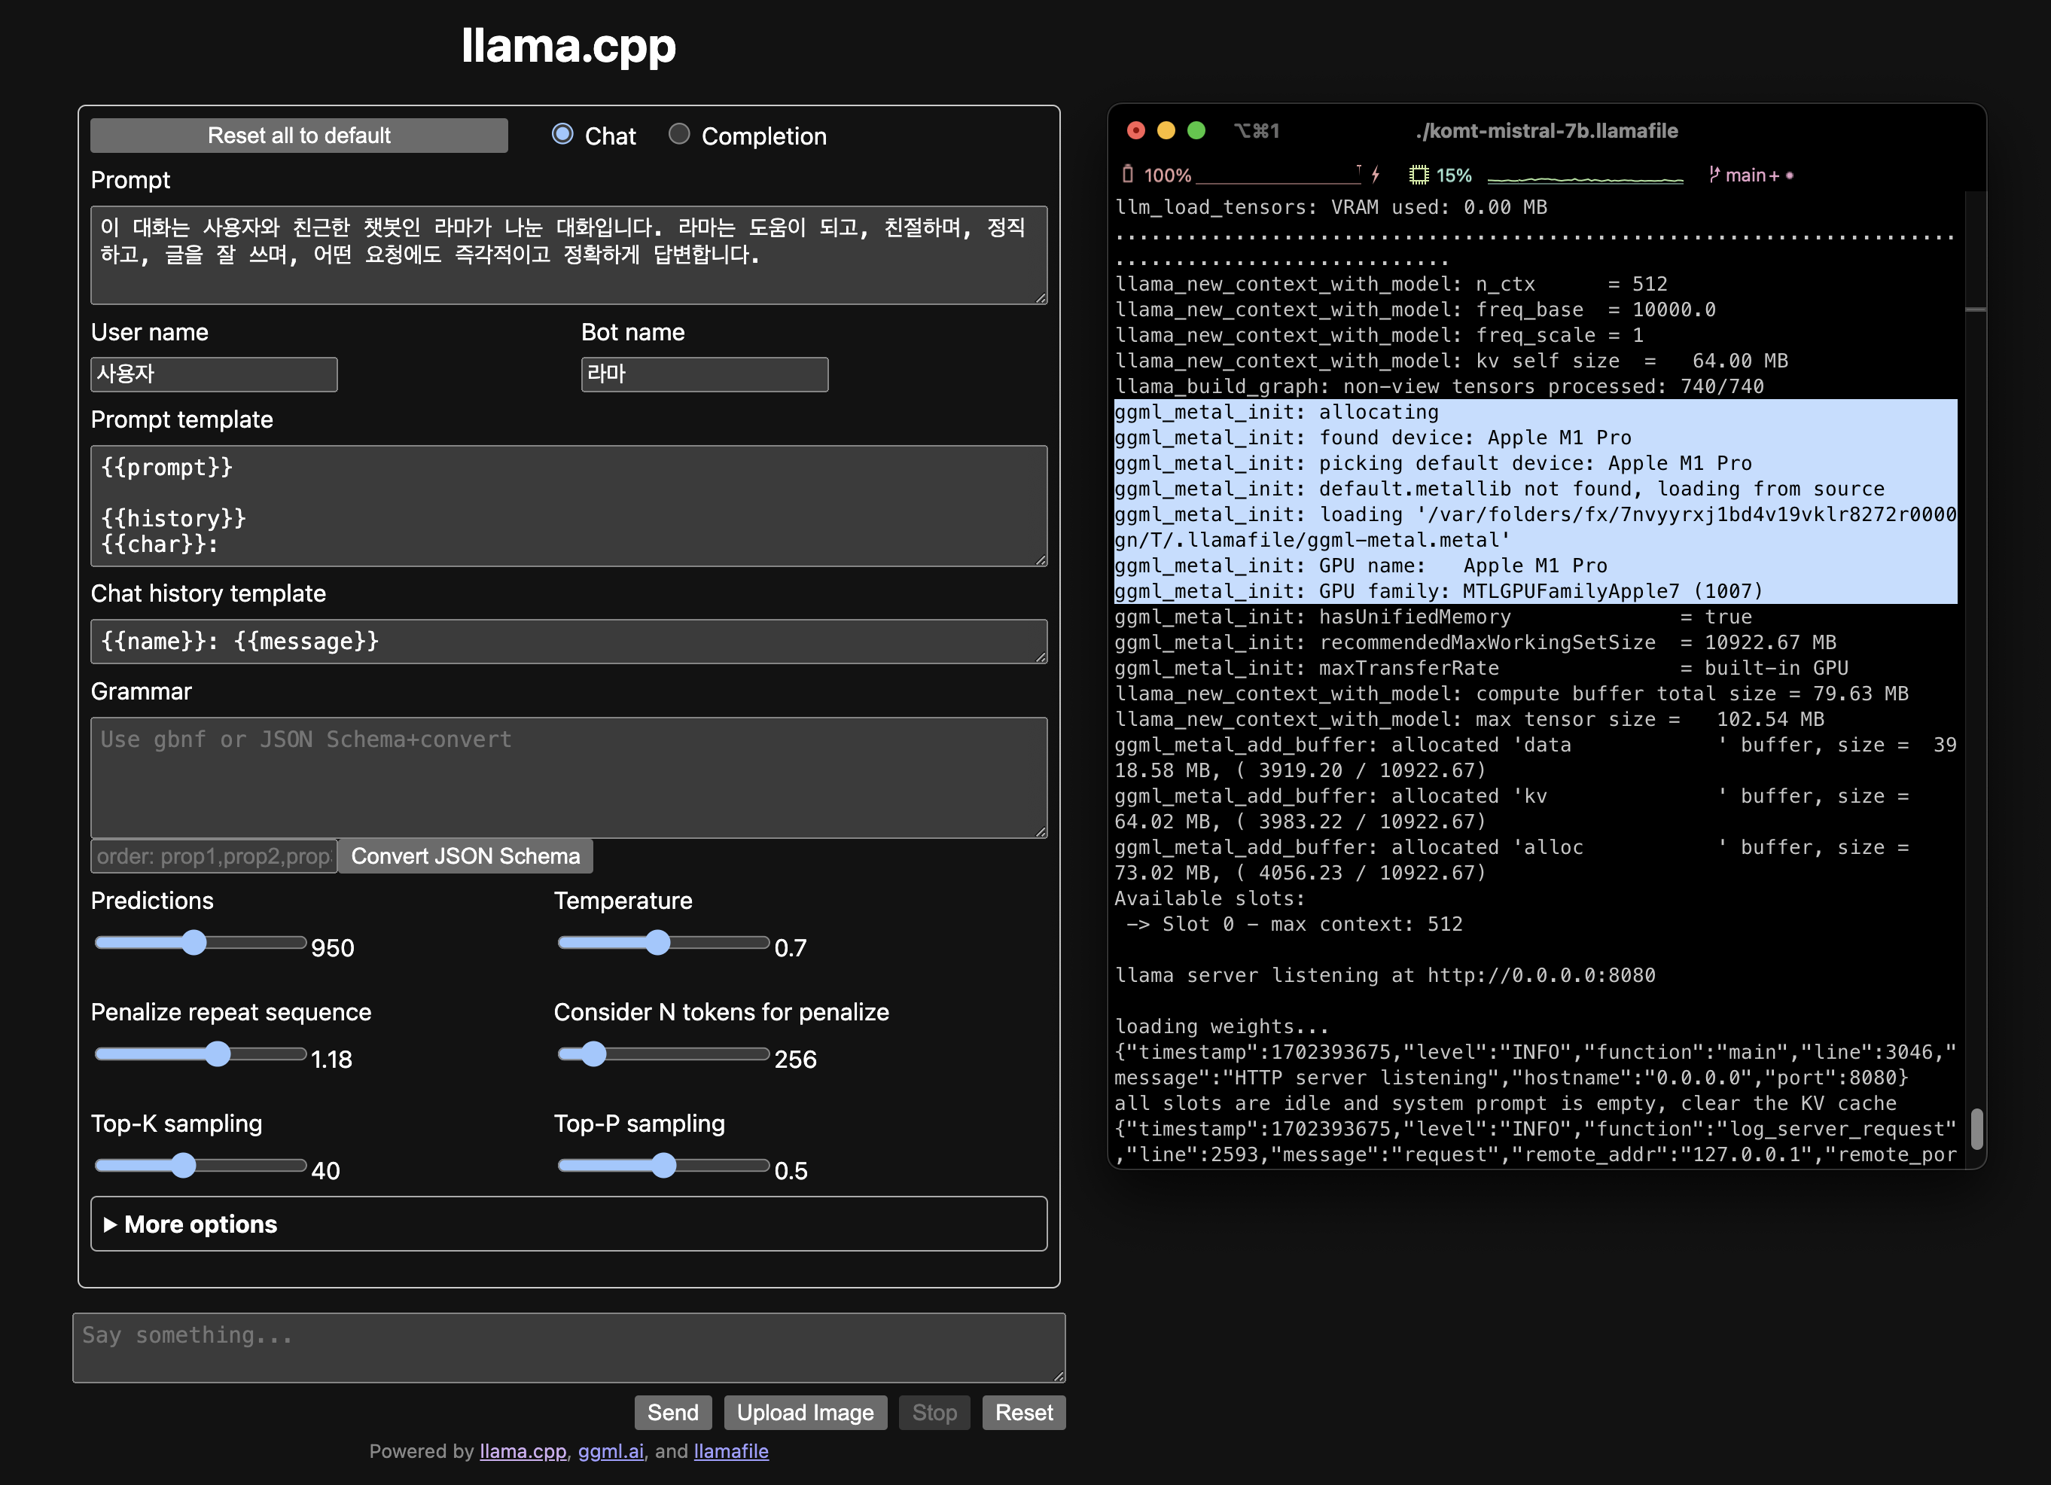Click the Top-K sampling slider handle

coord(184,1165)
